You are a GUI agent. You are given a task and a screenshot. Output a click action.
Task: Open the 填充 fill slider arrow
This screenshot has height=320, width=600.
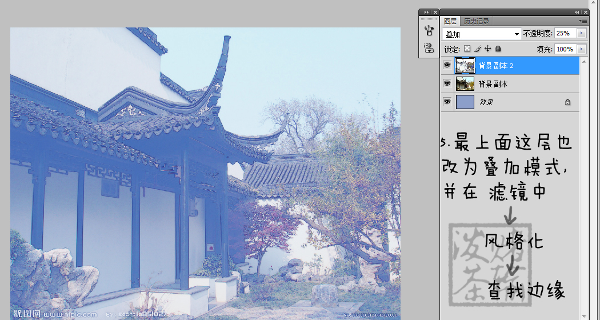[x=582, y=49]
